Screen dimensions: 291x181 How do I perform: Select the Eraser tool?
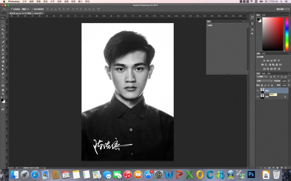pos(3,58)
